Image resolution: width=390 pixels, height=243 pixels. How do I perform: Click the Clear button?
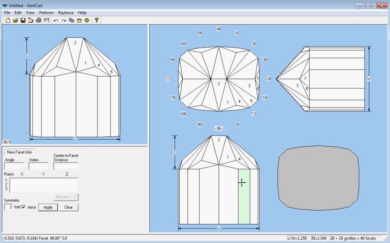tap(69, 207)
